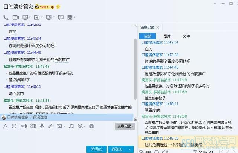Start a video call with the camera icon
This screenshot has height=153, width=238.
coord(16,17)
